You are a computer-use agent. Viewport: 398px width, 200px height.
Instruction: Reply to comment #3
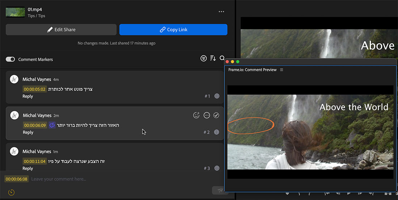27,168
